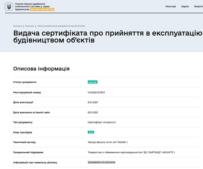Click Інформація про земельну ділянку label
This screenshot has height=169, width=203.
[35, 163]
